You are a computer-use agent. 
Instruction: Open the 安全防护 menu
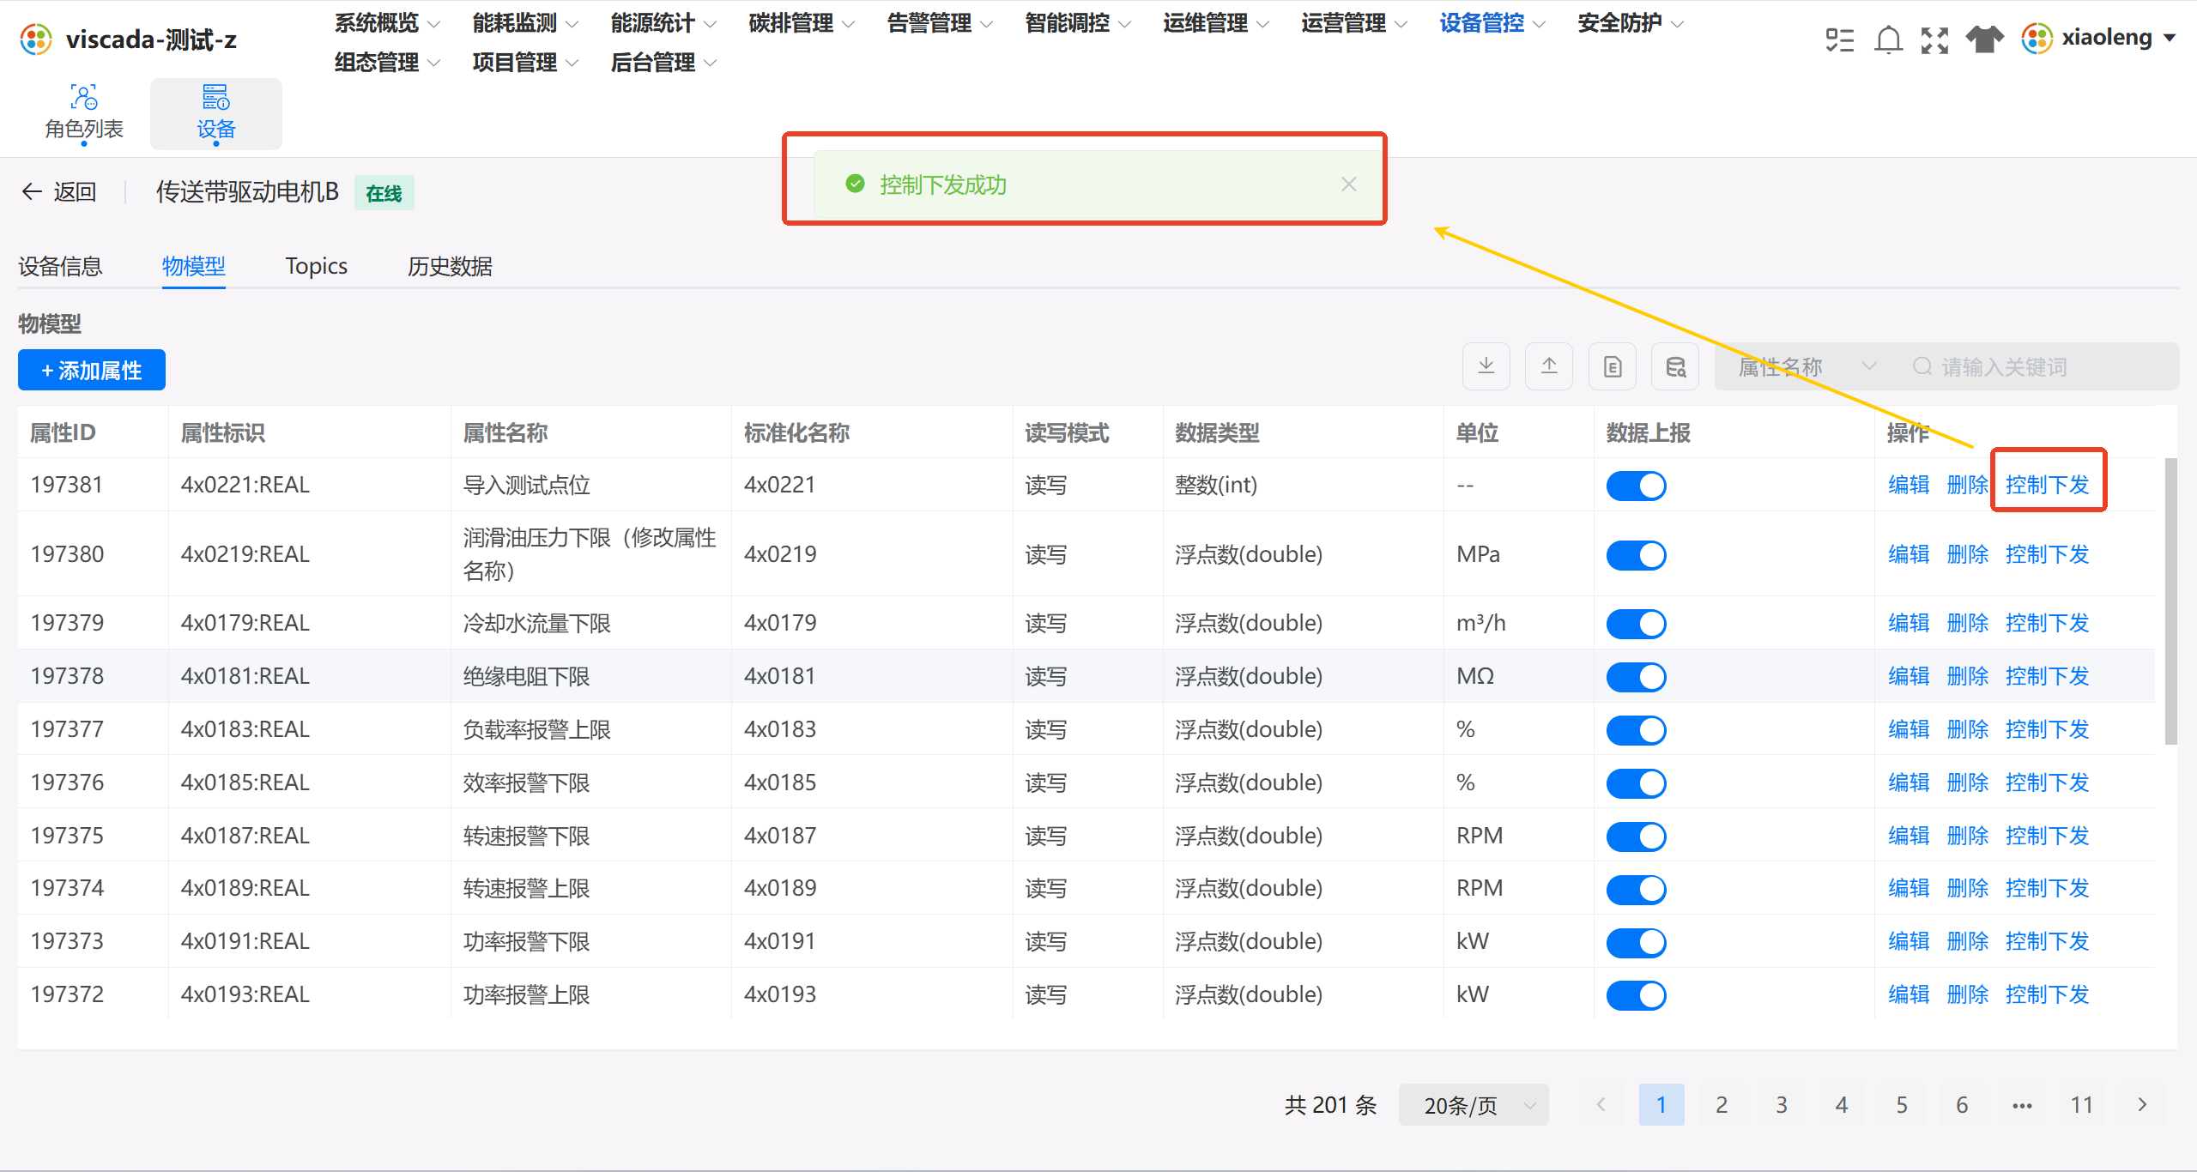(1631, 23)
